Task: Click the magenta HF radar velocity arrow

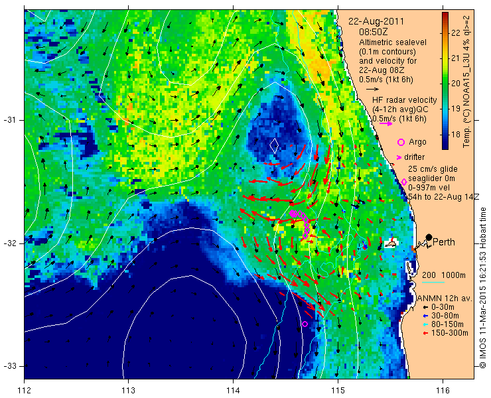Action: (386, 123)
